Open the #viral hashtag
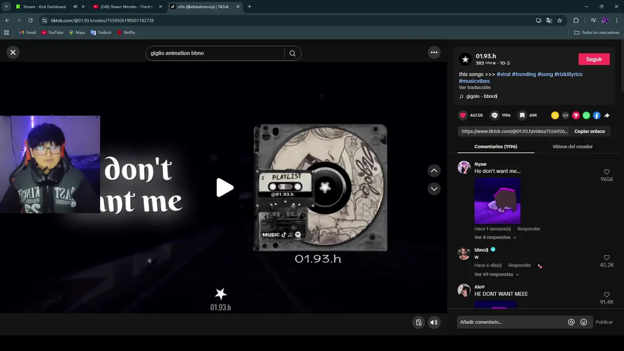Viewport: 624px width, 351px height. 504,74
